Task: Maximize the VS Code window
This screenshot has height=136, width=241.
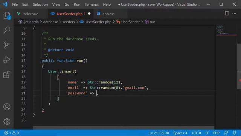Action: 221,4
